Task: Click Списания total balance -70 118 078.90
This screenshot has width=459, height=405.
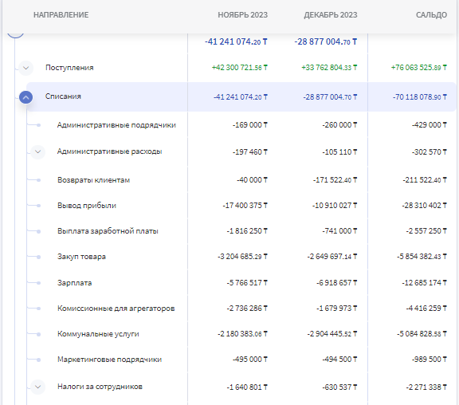Action: pos(420,97)
